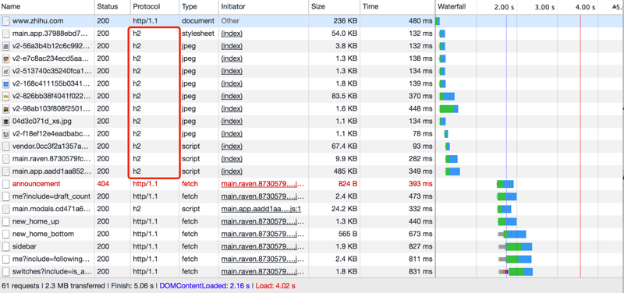Select the file icon of the sidebar request

click(5, 246)
